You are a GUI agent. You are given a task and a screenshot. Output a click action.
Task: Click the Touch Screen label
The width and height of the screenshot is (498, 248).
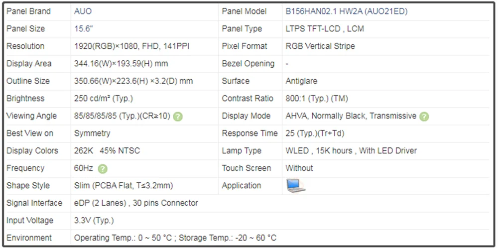(x=247, y=168)
